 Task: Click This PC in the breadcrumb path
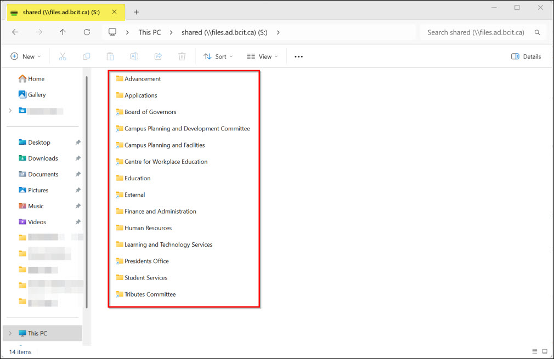point(149,32)
